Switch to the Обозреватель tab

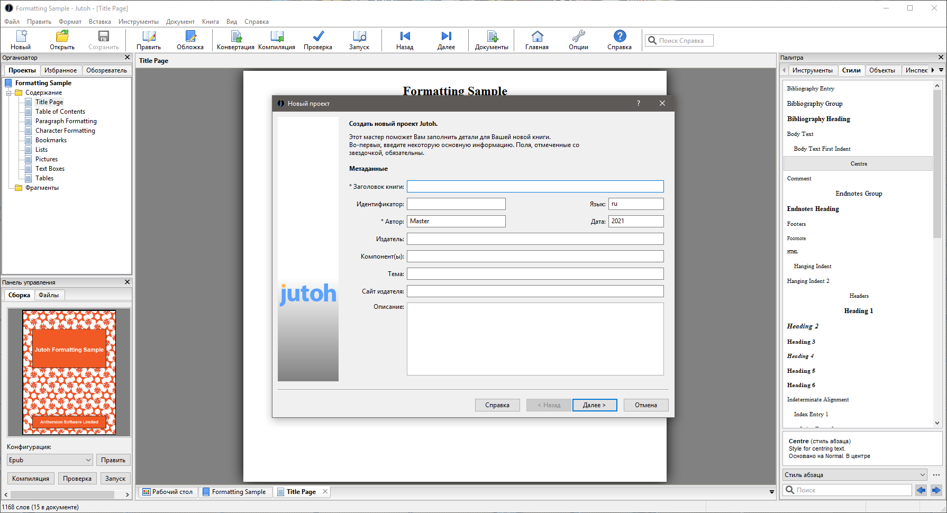coord(106,70)
